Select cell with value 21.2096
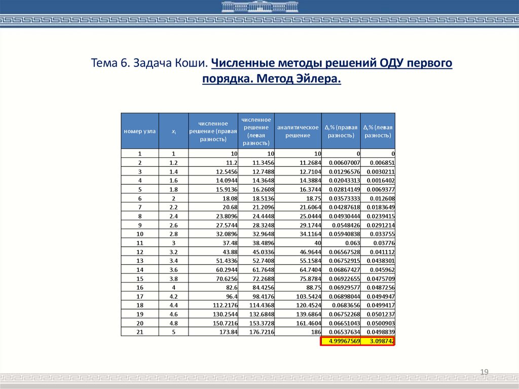Viewport: 519px width, 389px height. (256, 207)
